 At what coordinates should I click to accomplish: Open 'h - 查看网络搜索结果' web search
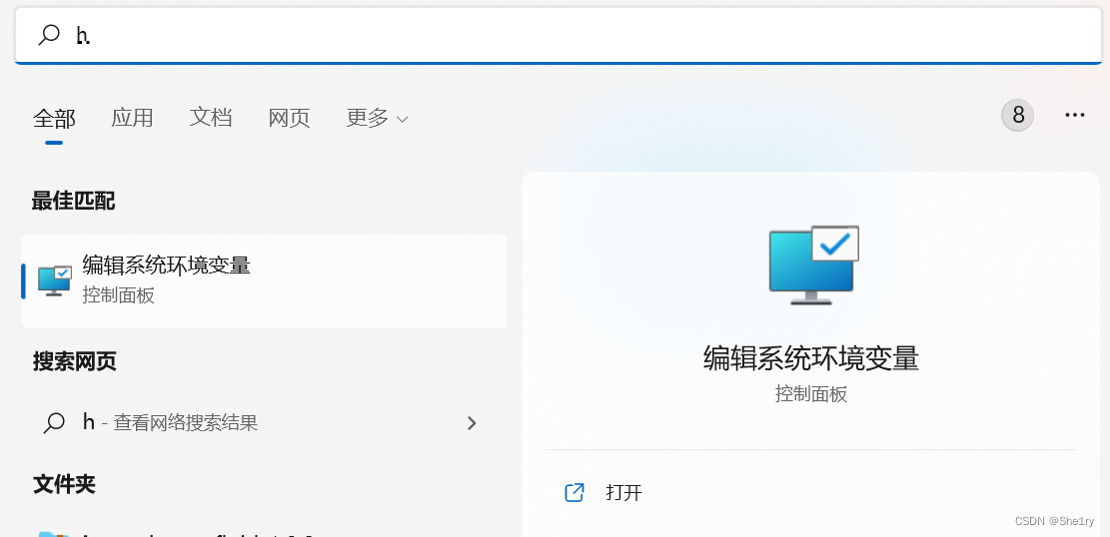click(264, 423)
